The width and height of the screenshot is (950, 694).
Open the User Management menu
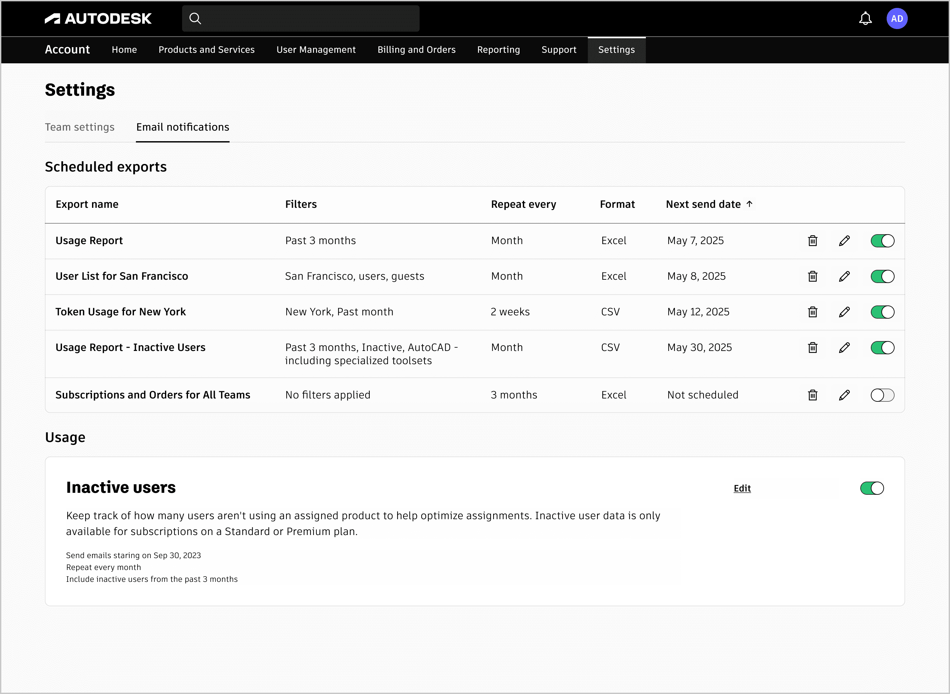click(316, 50)
